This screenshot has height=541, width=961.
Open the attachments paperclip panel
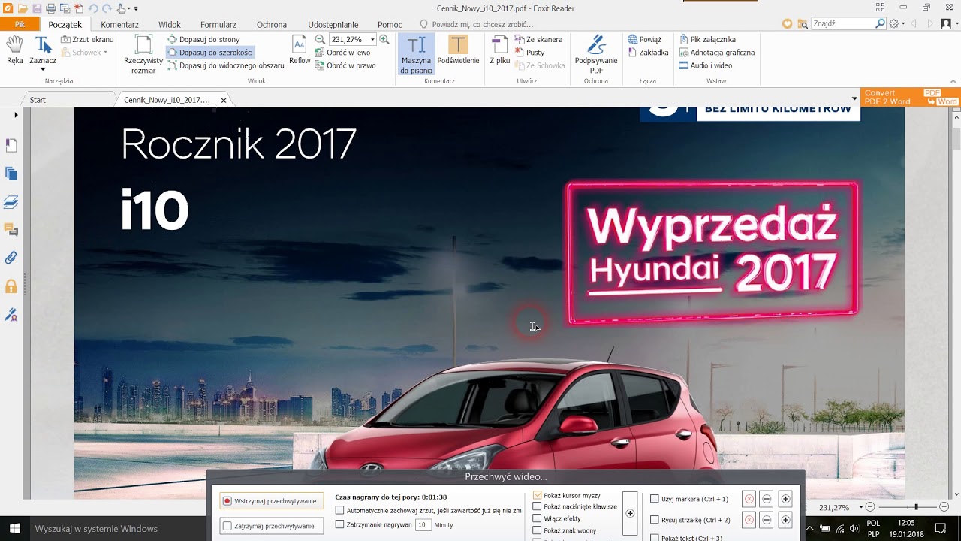pos(11,258)
